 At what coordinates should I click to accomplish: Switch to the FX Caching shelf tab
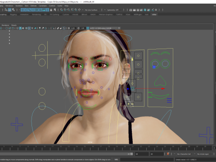pos(54,14)
